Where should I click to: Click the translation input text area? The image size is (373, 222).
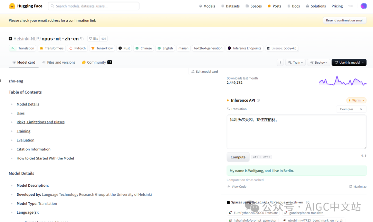tap(296, 132)
